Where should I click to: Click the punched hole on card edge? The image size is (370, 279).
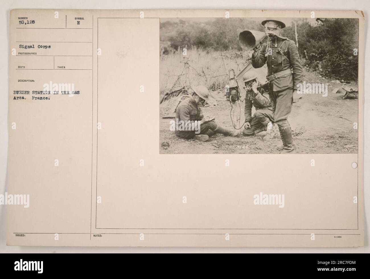click(354, 165)
